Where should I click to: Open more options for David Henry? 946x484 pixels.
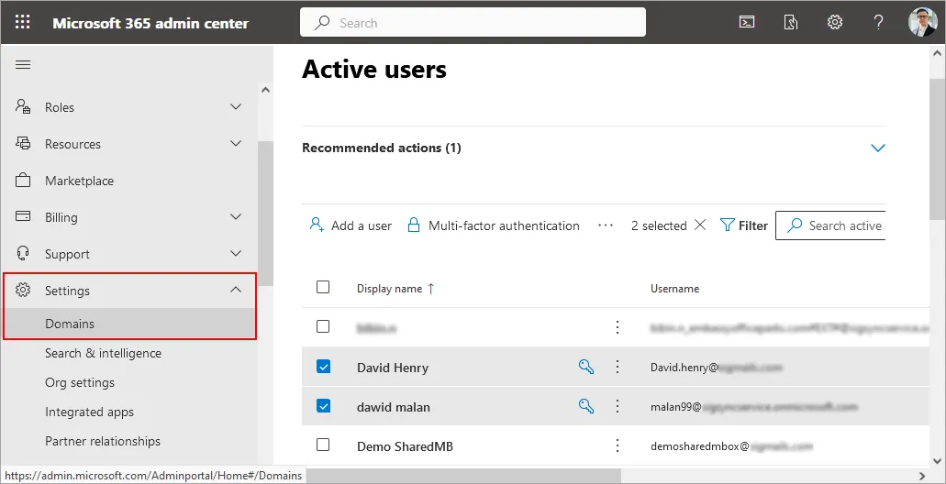pyautogui.click(x=618, y=367)
